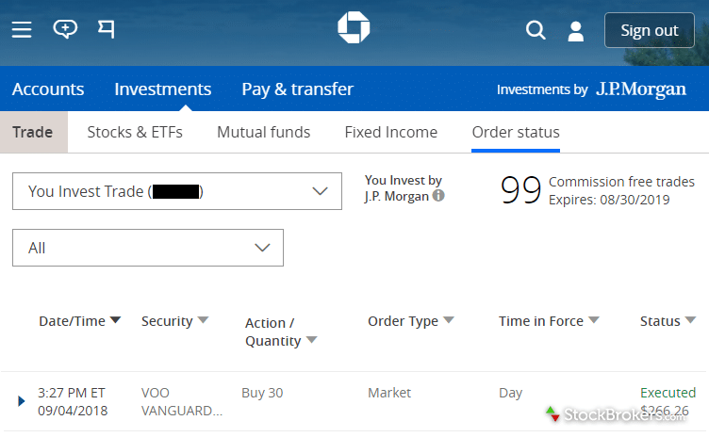The width and height of the screenshot is (709, 437).
Task: Click the flag notifications icon
Action: (107, 29)
